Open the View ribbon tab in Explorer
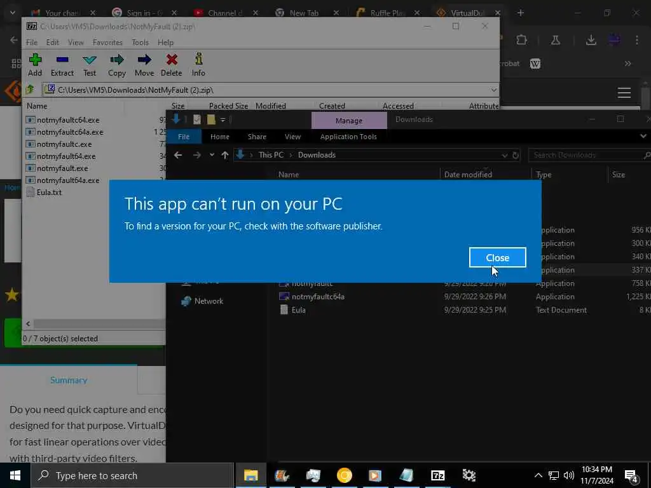This screenshot has width=651, height=488. [x=292, y=137]
